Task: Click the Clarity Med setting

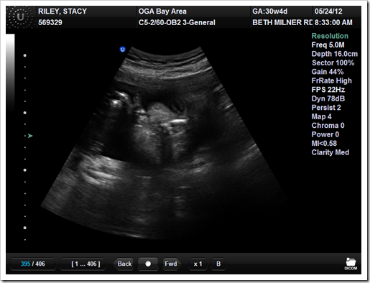Action: (x=330, y=152)
